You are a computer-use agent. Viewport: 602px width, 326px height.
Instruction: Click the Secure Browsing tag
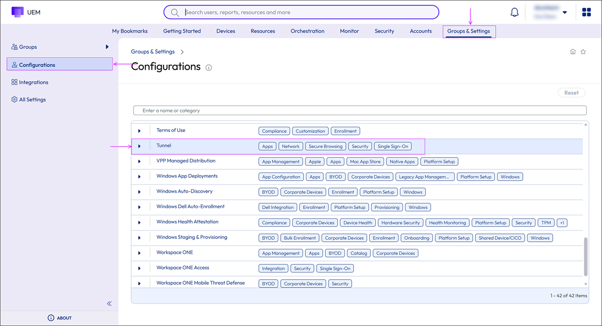pyautogui.click(x=326, y=146)
